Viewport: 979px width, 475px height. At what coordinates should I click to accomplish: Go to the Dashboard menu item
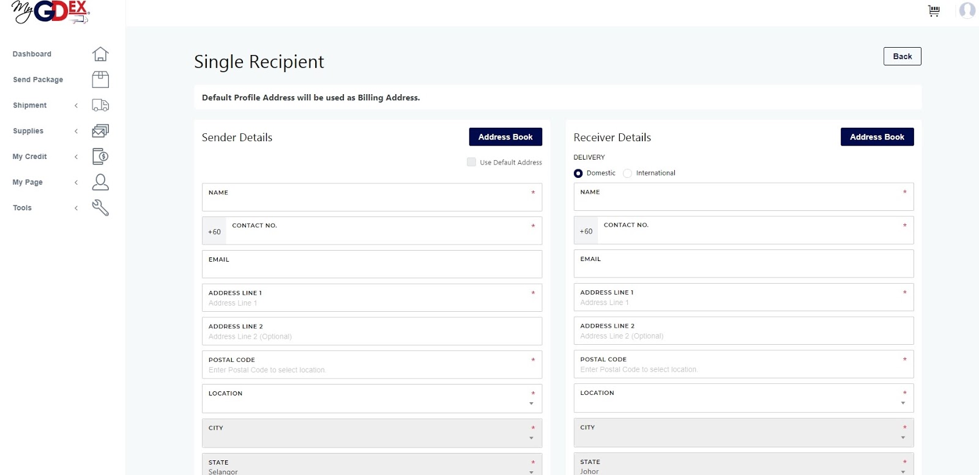pyautogui.click(x=32, y=54)
